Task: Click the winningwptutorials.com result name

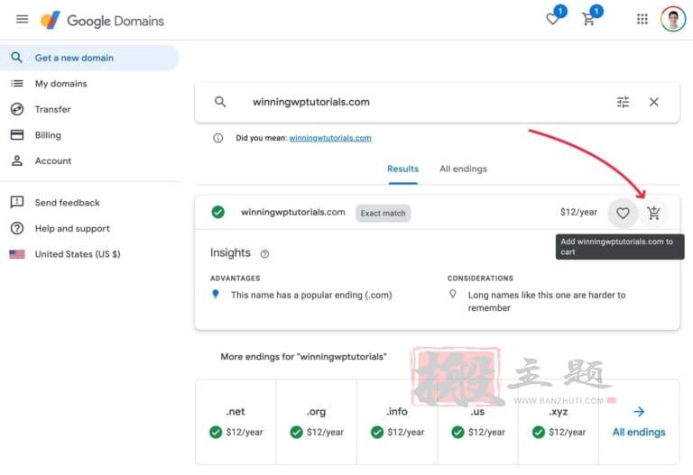Action: 293,212
